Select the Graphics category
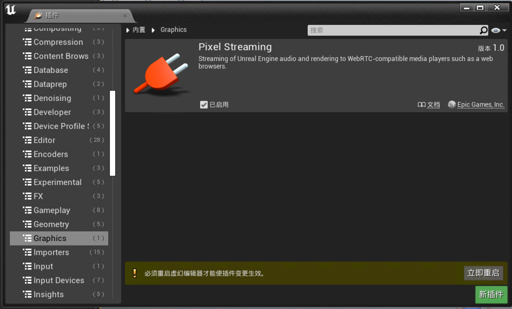Viewport: 512px width, 309px height. [x=59, y=238]
